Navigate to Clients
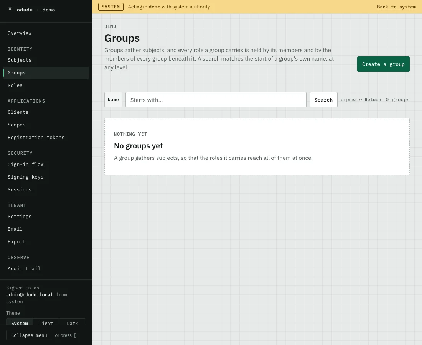The width and height of the screenshot is (422, 345). [x=46, y=112]
